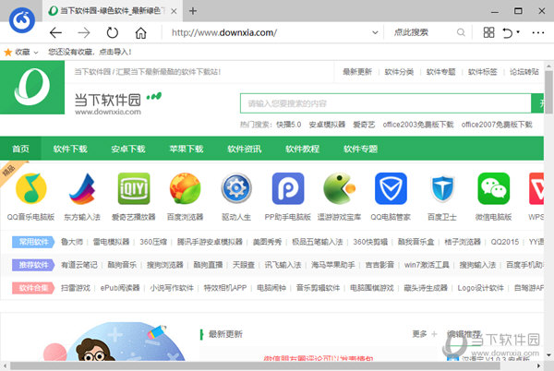The width and height of the screenshot is (554, 371).
Task: Click the 当下软件园 green logo
Action: (32, 87)
